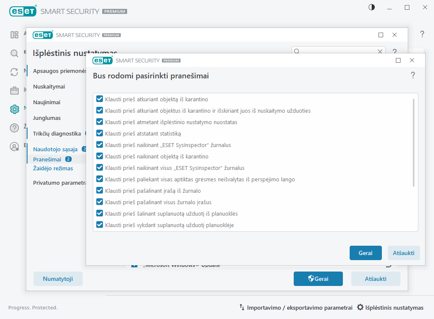The width and height of the screenshot is (434, 319).
Task: Click the update refresh arrows icon
Action: point(14,72)
